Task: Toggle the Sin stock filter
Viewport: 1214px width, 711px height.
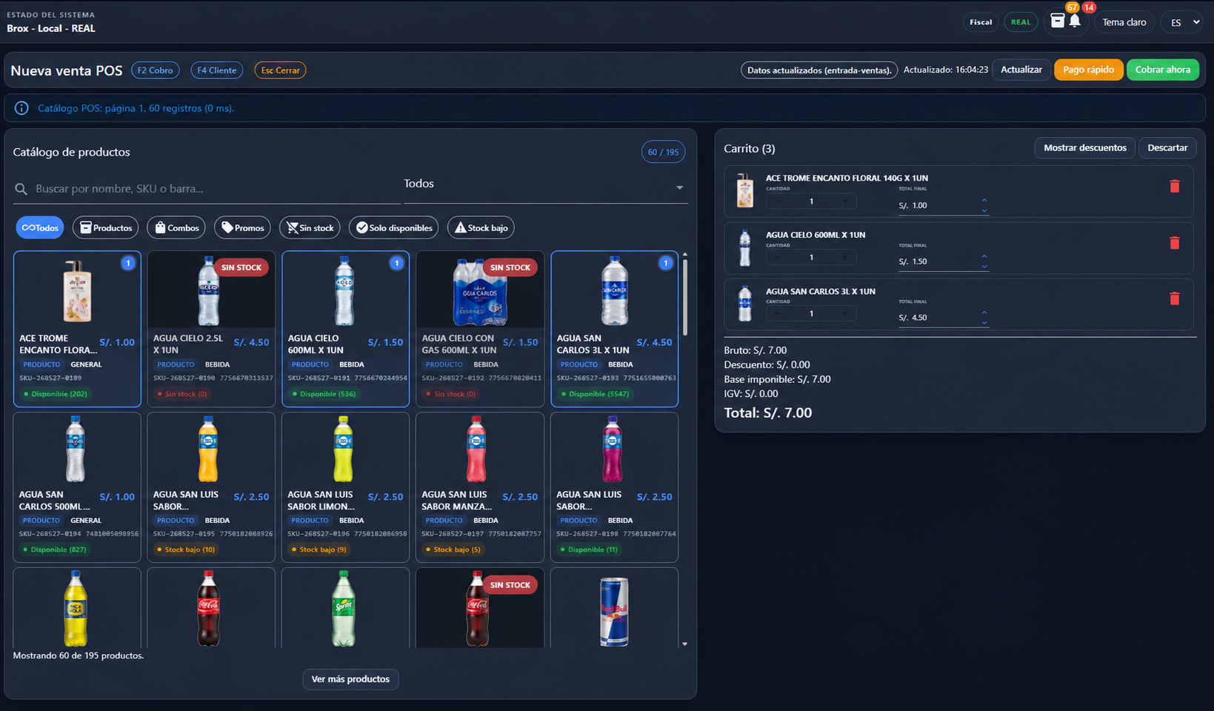Action: 310,227
